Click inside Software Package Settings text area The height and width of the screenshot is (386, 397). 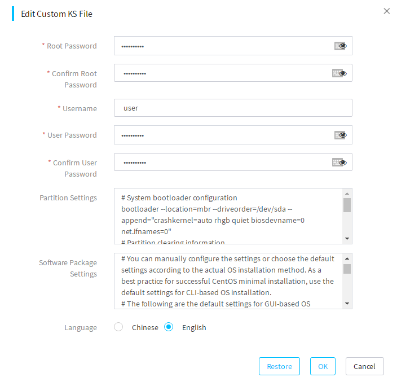pyautogui.click(x=228, y=281)
